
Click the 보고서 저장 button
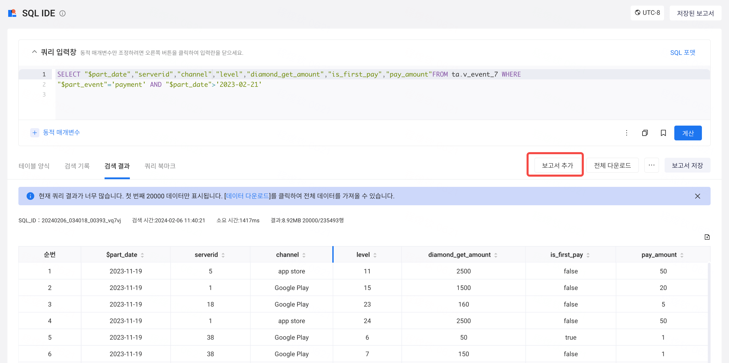pyautogui.click(x=687, y=165)
